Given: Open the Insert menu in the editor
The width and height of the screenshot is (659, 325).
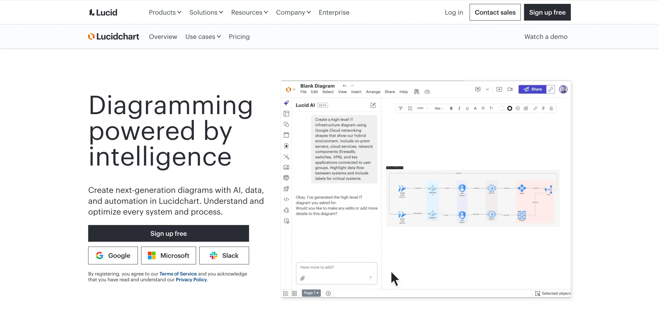Looking at the screenshot, I should click(x=356, y=92).
